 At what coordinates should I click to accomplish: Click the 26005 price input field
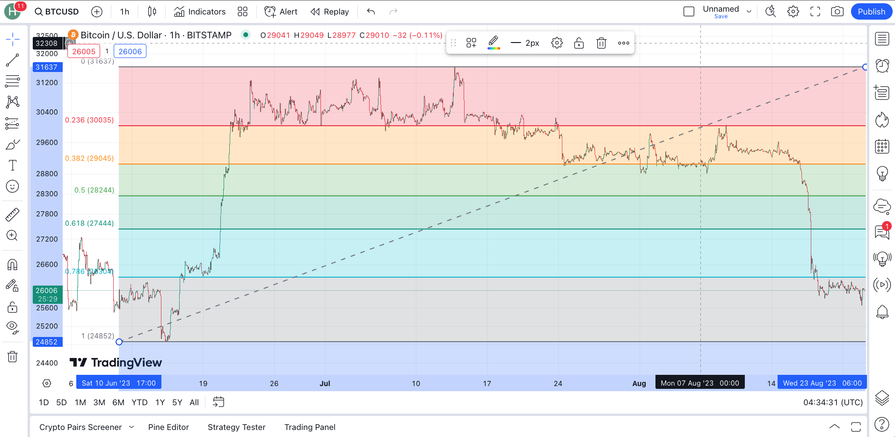point(84,51)
